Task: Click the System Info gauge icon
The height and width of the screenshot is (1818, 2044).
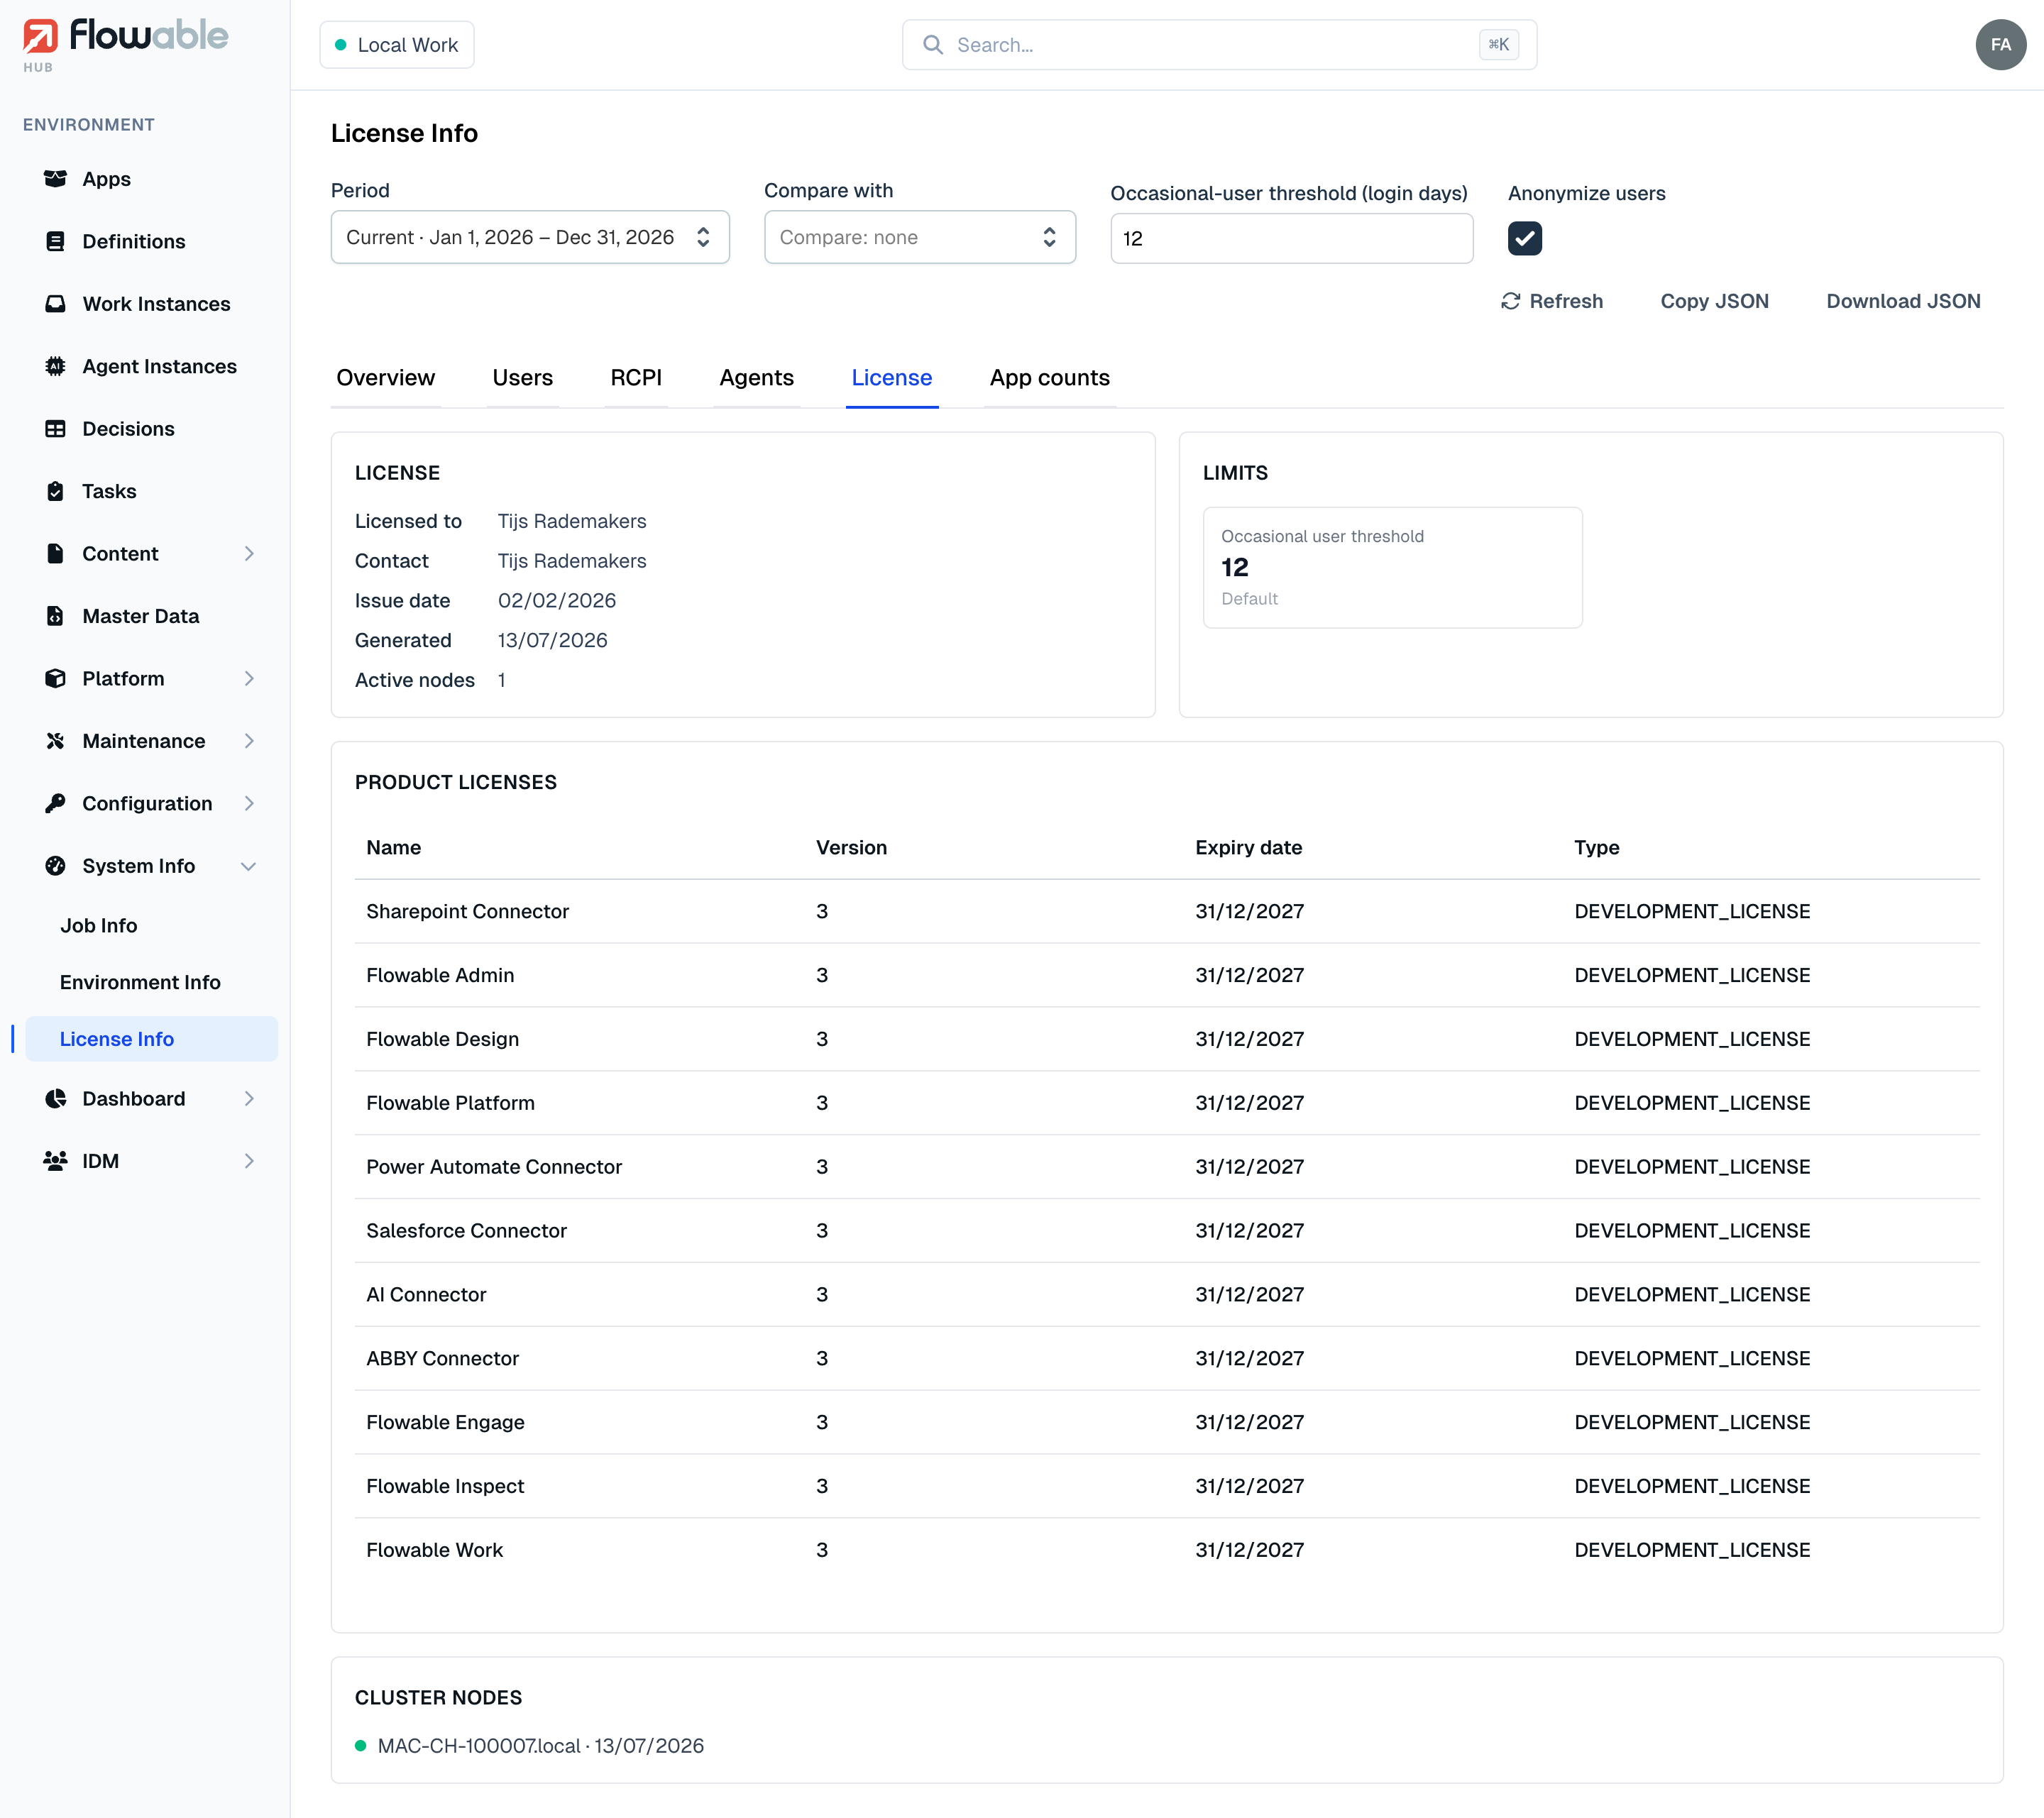Action: pos(55,866)
